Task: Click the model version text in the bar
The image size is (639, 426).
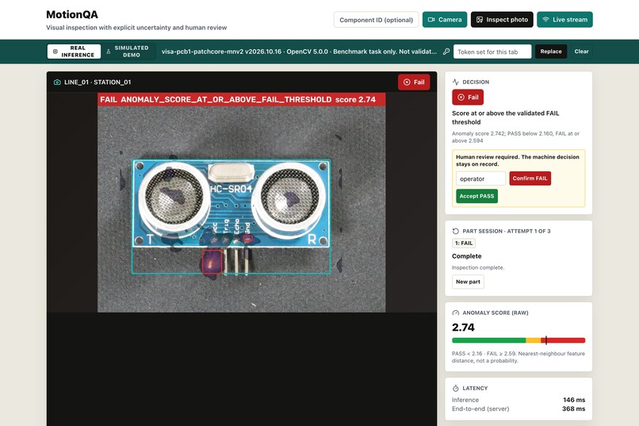Action: point(299,52)
